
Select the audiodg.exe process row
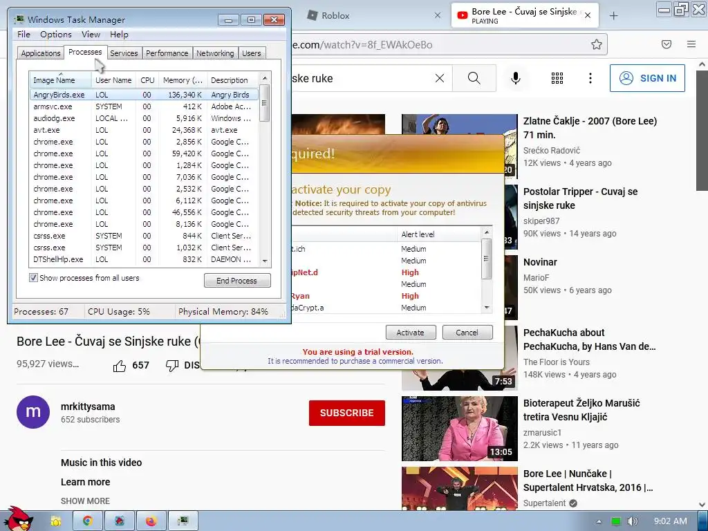click(144, 118)
